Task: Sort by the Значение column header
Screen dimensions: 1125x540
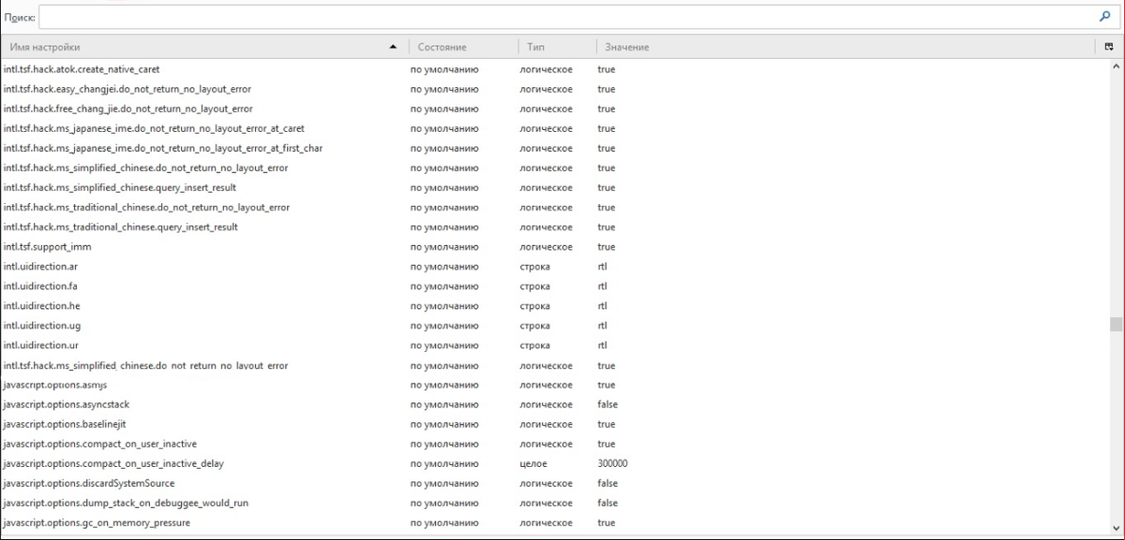Action: pyautogui.click(x=844, y=47)
